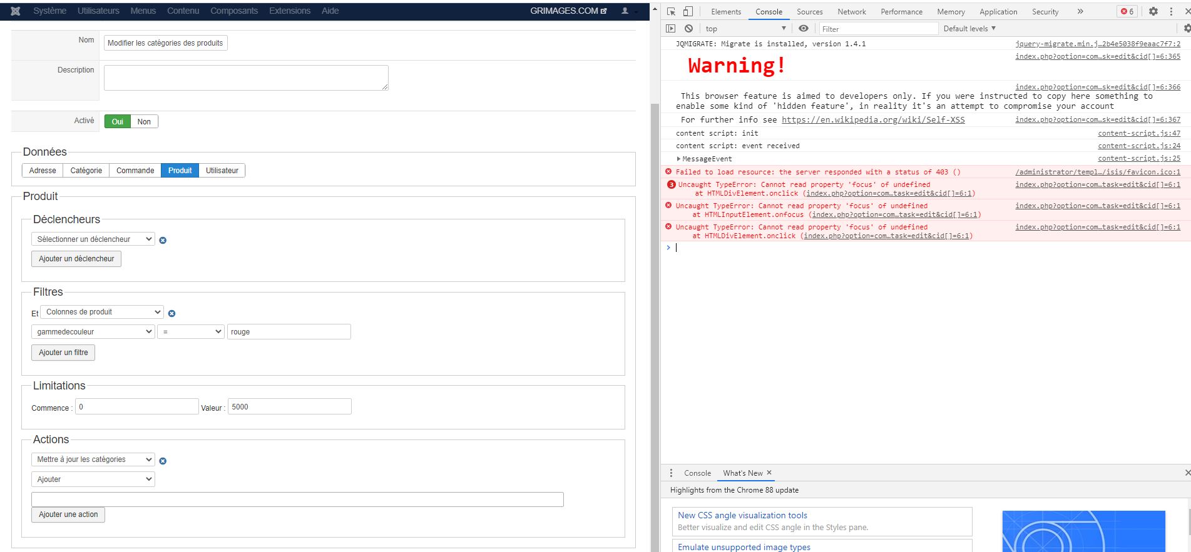Toggle the DevTools device toolbar icon

pyautogui.click(x=688, y=11)
